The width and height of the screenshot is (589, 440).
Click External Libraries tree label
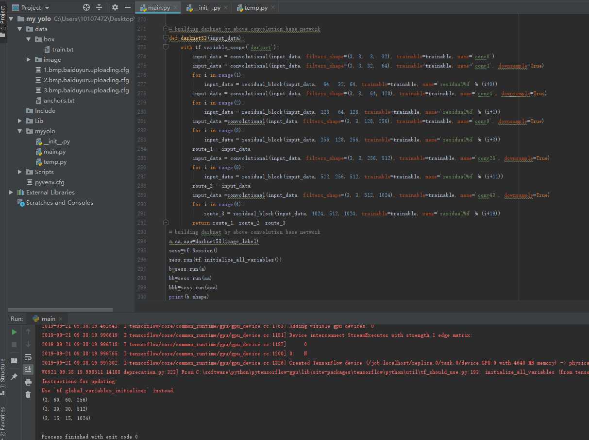(50, 193)
